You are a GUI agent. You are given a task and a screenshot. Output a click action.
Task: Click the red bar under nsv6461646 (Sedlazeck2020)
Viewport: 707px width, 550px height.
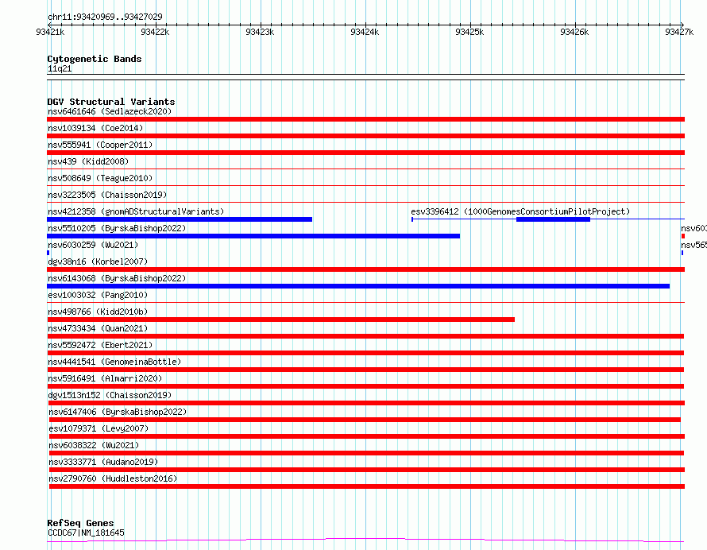(365, 119)
